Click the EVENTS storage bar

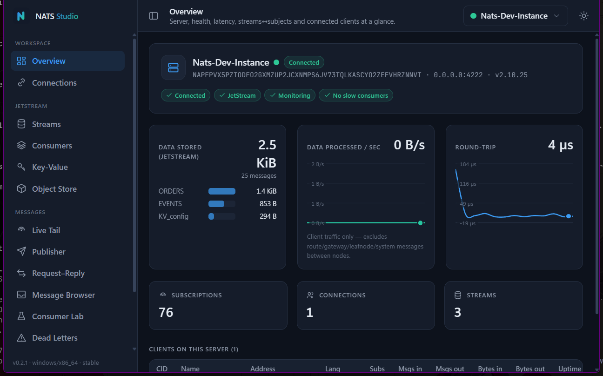(x=222, y=204)
